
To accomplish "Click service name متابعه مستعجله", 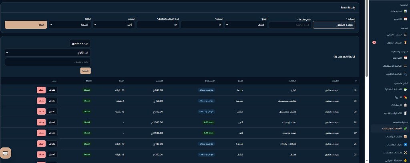I will tap(287, 101).
